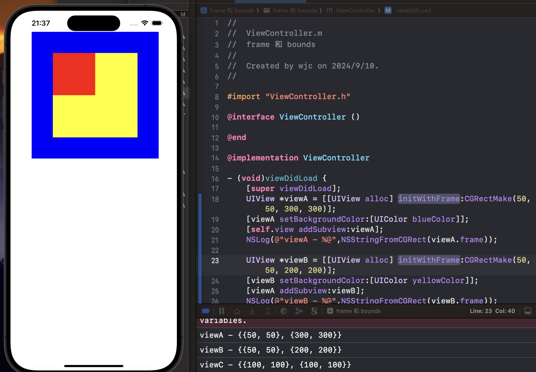Click '@implementation ViewController' text
Image resolution: width=536 pixels, height=372 pixels.
298,158
